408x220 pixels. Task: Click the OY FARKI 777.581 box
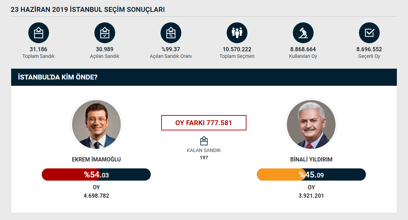coord(204,123)
